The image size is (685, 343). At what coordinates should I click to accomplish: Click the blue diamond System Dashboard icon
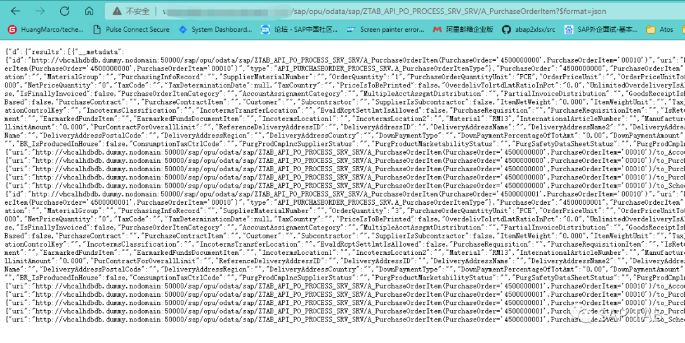coord(183,30)
